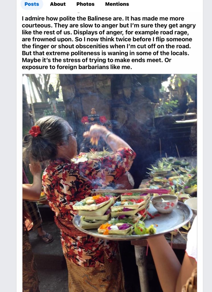212x292 pixels.
Task: Click the pink incense sticks above the tray
Action: click(130, 191)
